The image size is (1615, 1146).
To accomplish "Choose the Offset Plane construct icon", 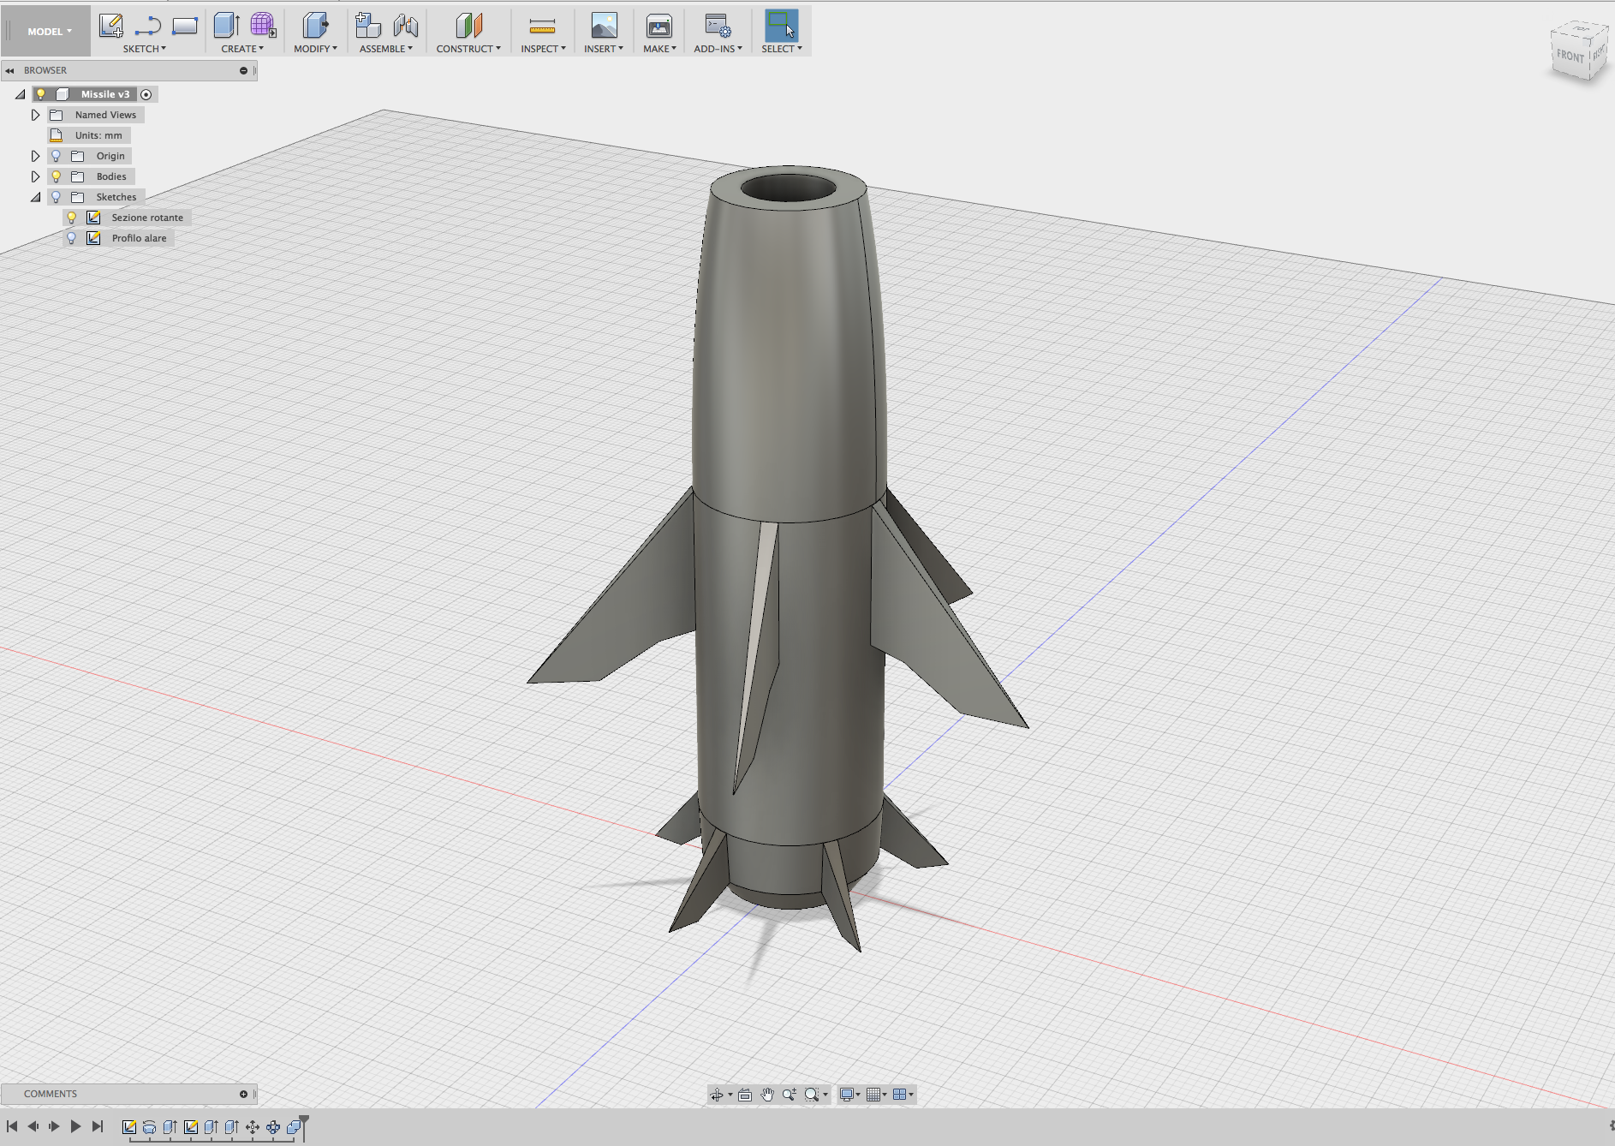I will coord(469,26).
